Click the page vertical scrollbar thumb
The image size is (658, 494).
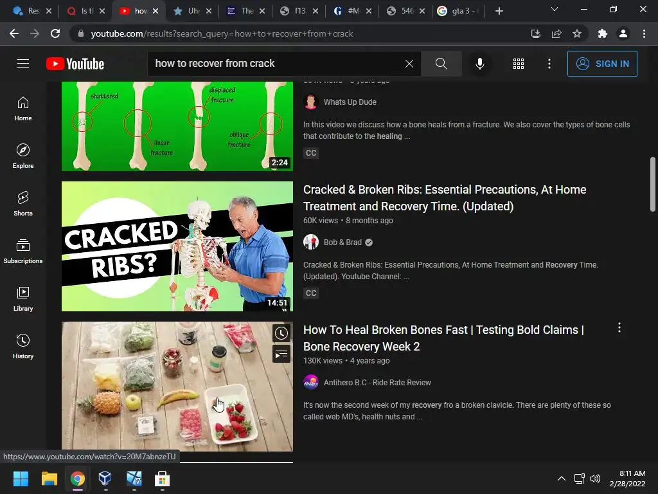[653, 184]
